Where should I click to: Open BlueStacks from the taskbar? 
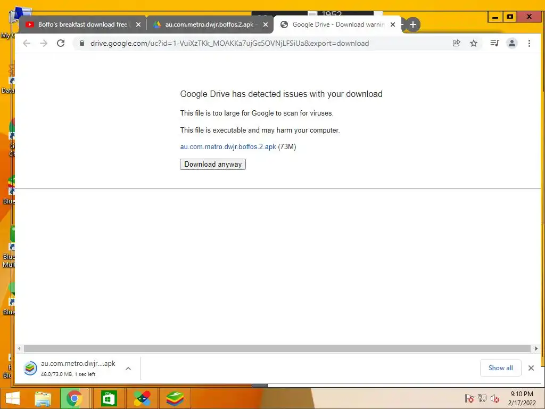click(x=175, y=398)
